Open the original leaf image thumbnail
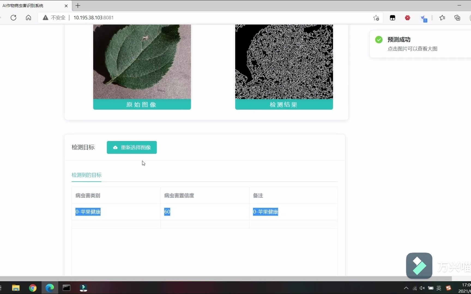 click(142, 62)
